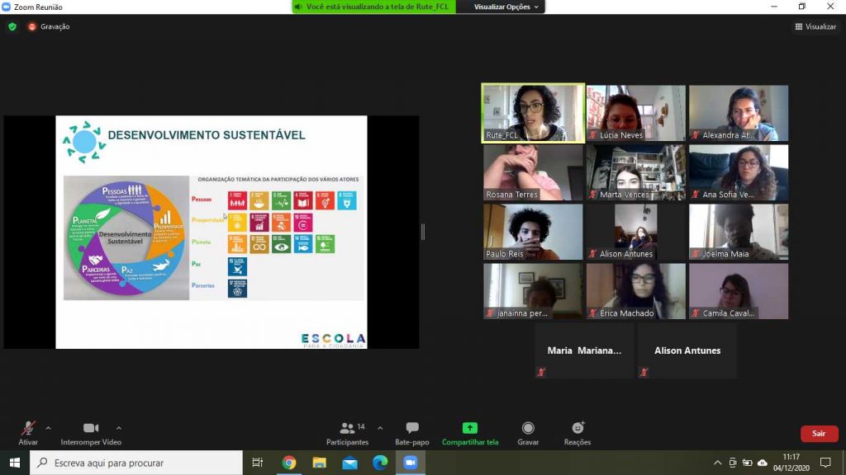The image size is (846, 475).
Task: Open the Visualizar Opções dropdown
Action: click(x=506, y=7)
